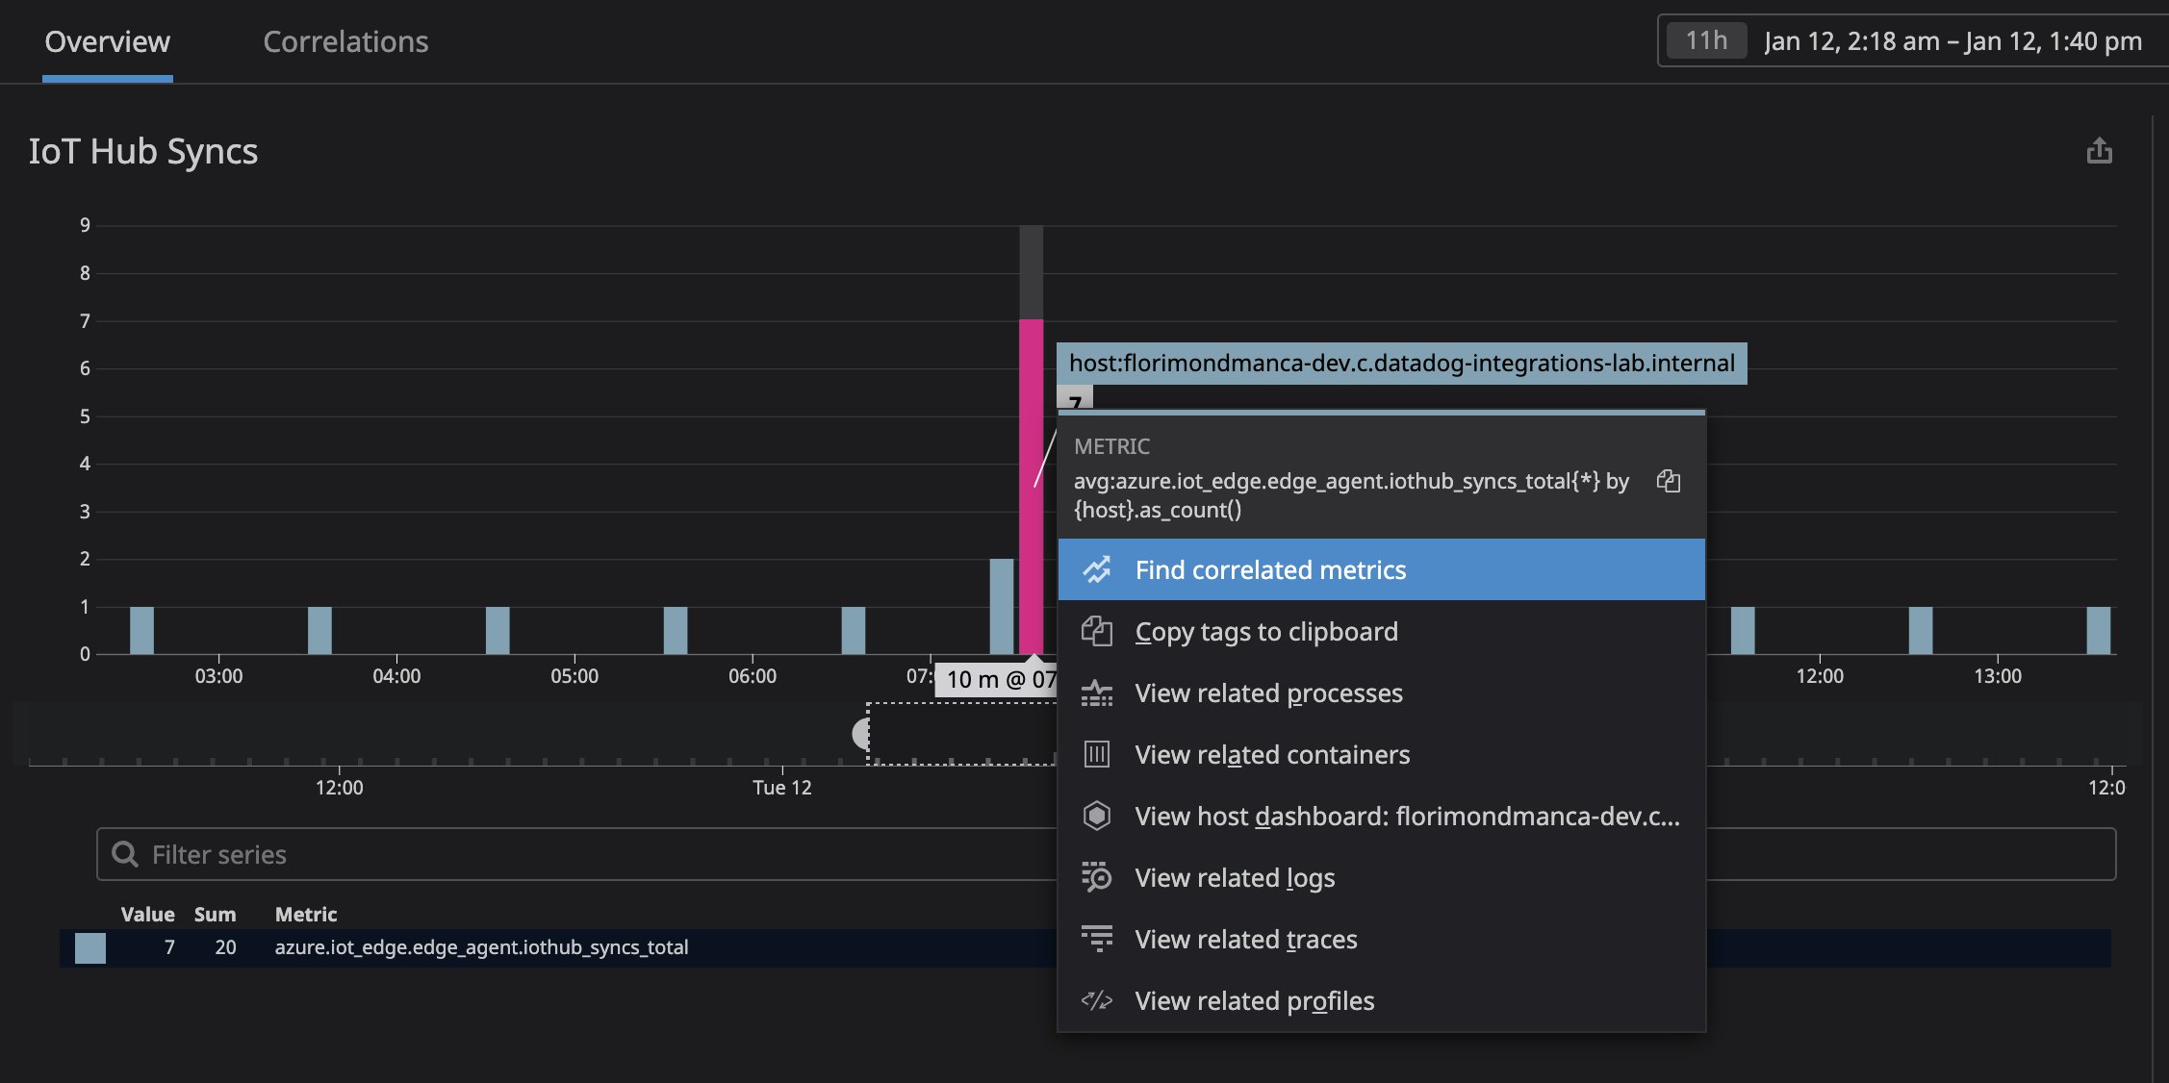Click the View related logs icon
Screen dimensions: 2169x1083
[x=1097, y=877]
